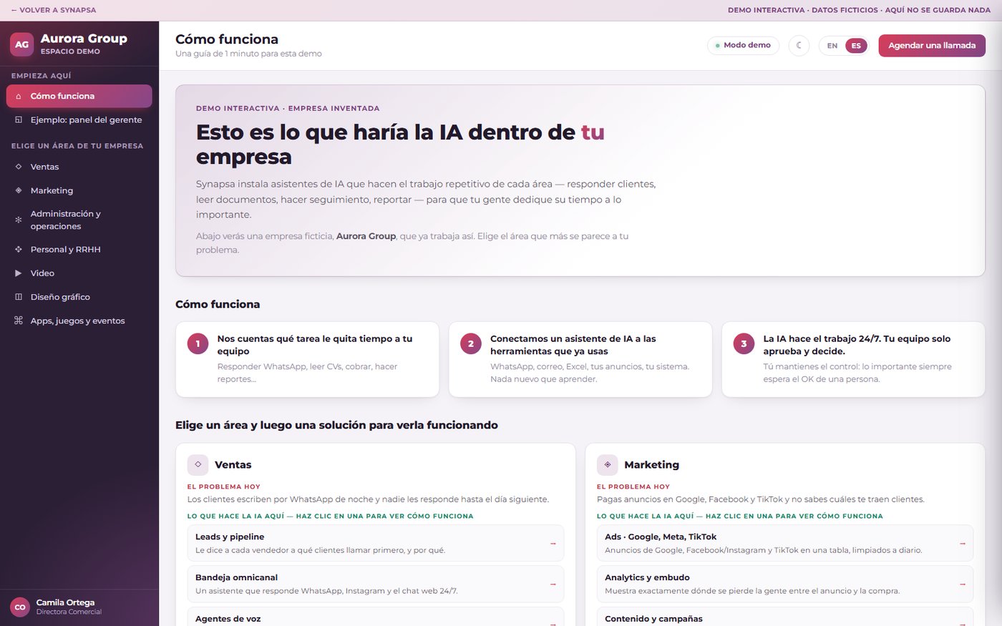The width and height of the screenshot is (1002, 626).
Task: Switch language to EN
Action: coord(832,46)
